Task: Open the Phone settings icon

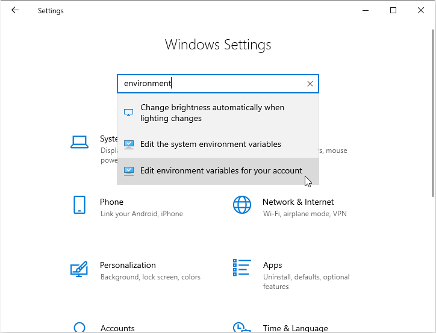Action: [x=79, y=205]
